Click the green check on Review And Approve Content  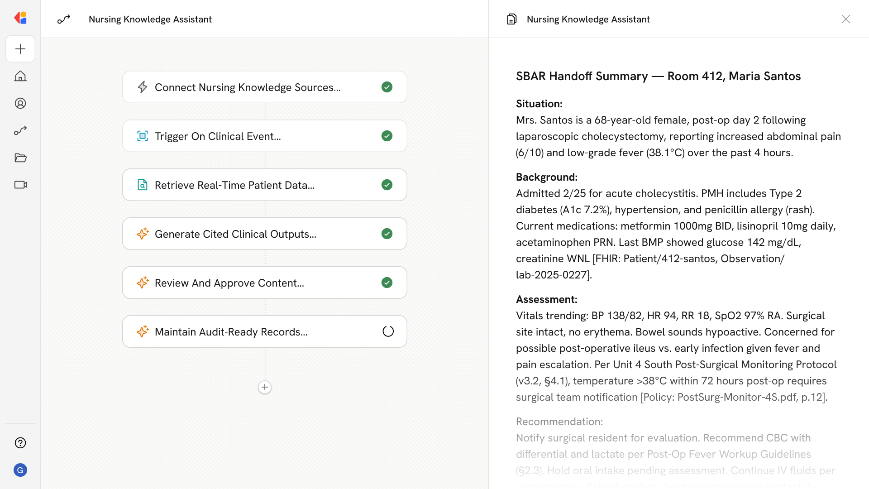[x=387, y=283]
